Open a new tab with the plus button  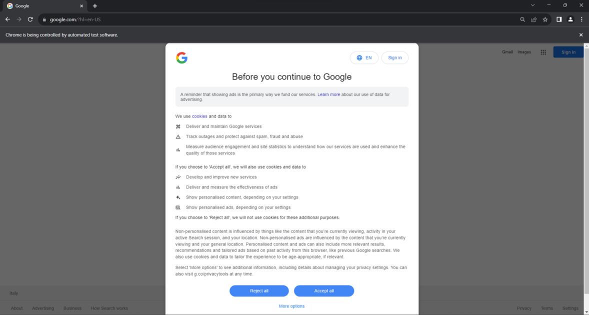(x=94, y=5)
